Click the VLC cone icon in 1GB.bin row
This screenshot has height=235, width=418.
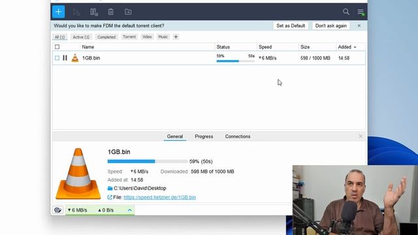pyautogui.click(x=75, y=58)
